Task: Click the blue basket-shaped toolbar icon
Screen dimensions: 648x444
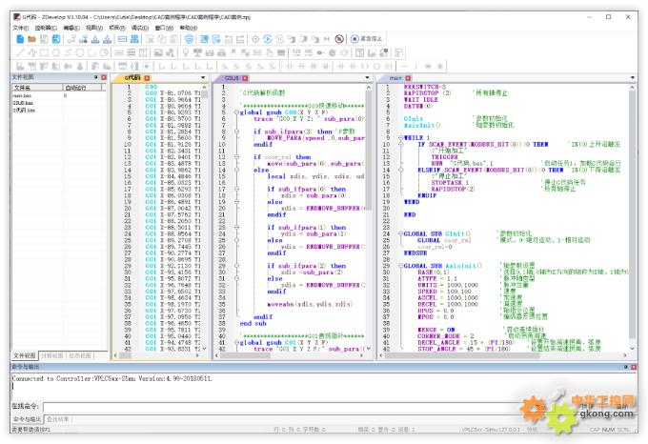Action: click(189, 39)
